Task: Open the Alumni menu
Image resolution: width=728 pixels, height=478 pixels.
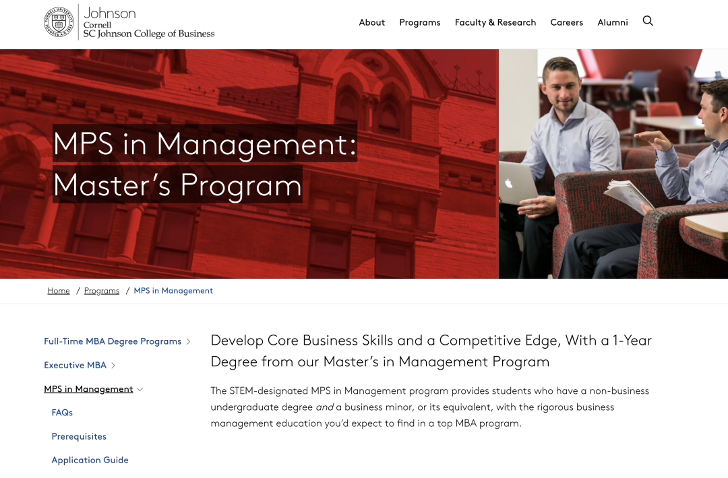Action: (x=612, y=22)
